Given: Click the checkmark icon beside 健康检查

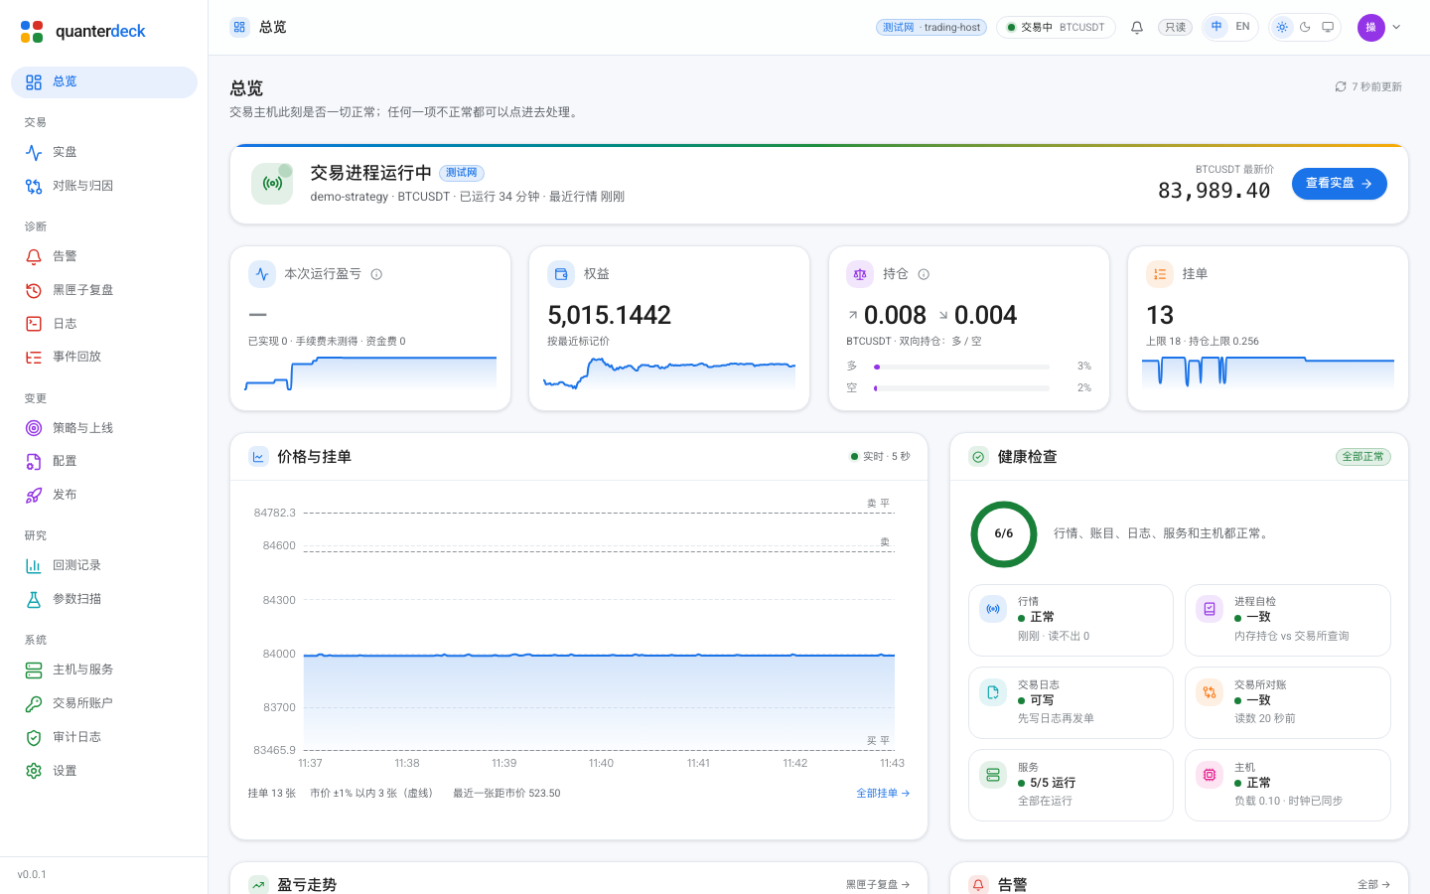Looking at the screenshot, I should (979, 457).
